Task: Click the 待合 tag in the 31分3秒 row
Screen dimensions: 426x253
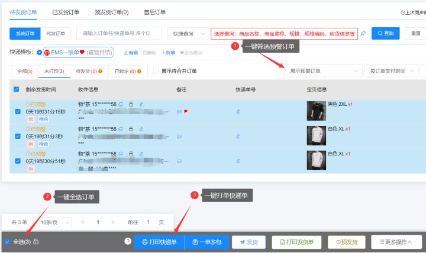Action: (x=43, y=144)
